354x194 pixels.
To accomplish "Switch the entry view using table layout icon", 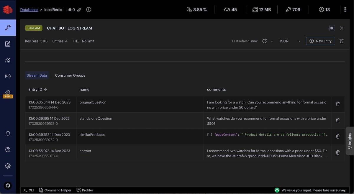I will tap(332, 28).
